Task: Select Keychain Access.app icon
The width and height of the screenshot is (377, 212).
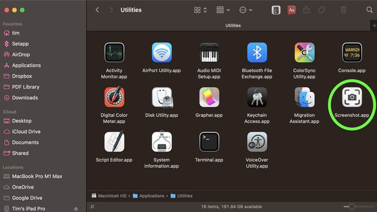Action: 257,97
